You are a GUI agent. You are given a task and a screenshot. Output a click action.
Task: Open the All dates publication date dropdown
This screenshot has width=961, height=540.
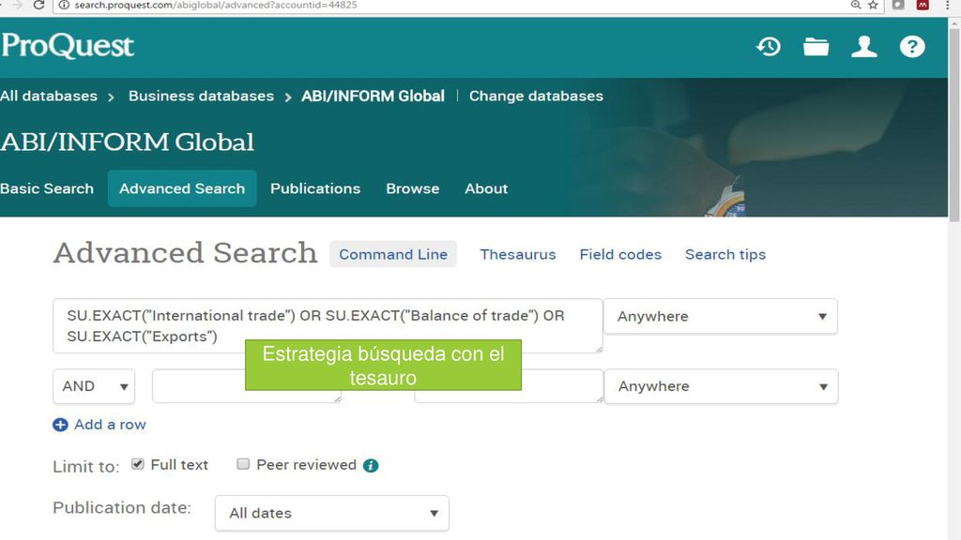tap(331, 513)
